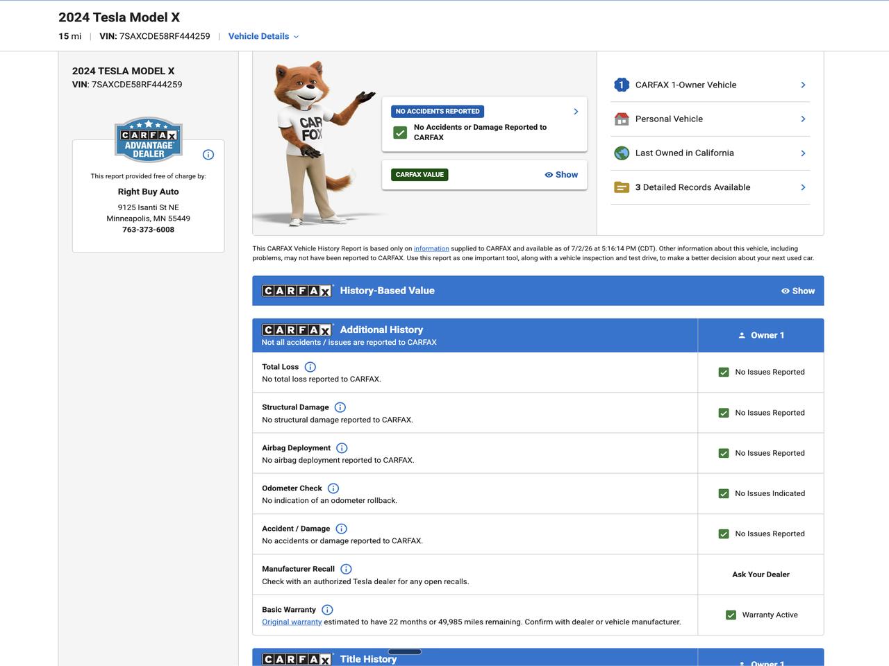Click info icon next to Total Loss
This screenshot has height=666, width=889.
click(310, 367)
